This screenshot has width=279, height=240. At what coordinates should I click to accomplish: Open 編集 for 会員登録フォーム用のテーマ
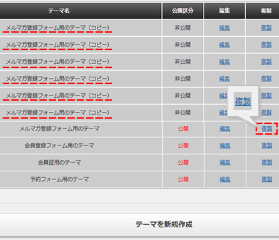(225, 145)
